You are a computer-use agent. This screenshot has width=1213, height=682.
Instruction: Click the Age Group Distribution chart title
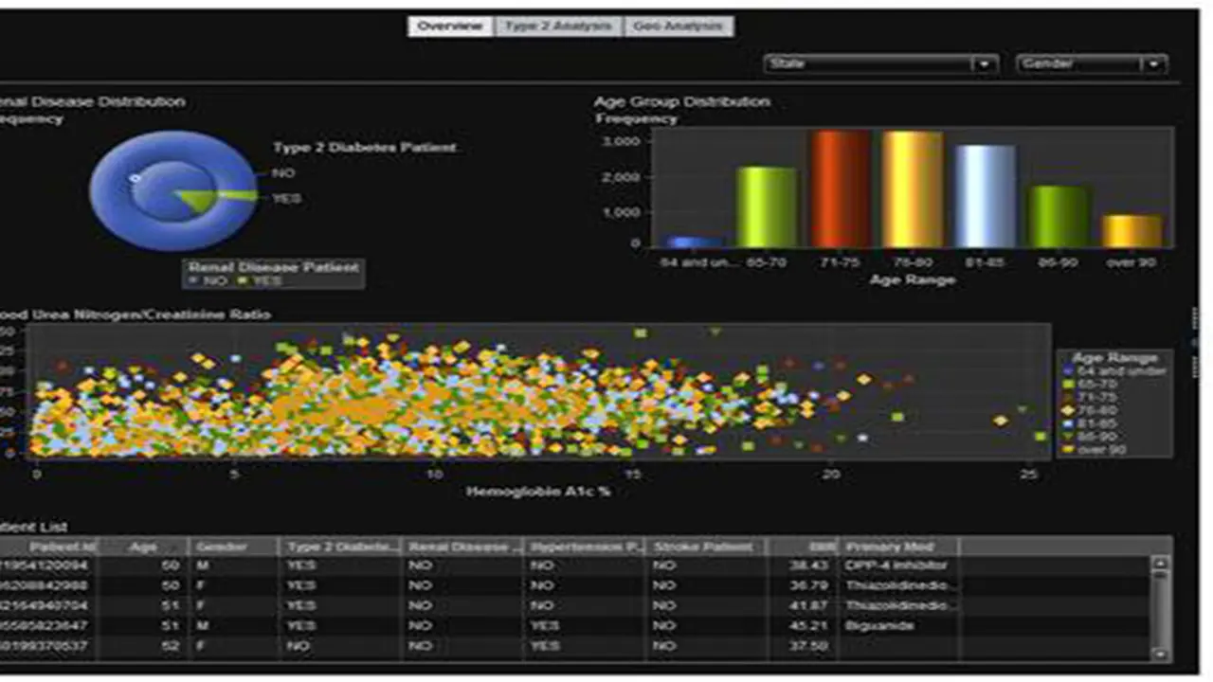(682, 101)
